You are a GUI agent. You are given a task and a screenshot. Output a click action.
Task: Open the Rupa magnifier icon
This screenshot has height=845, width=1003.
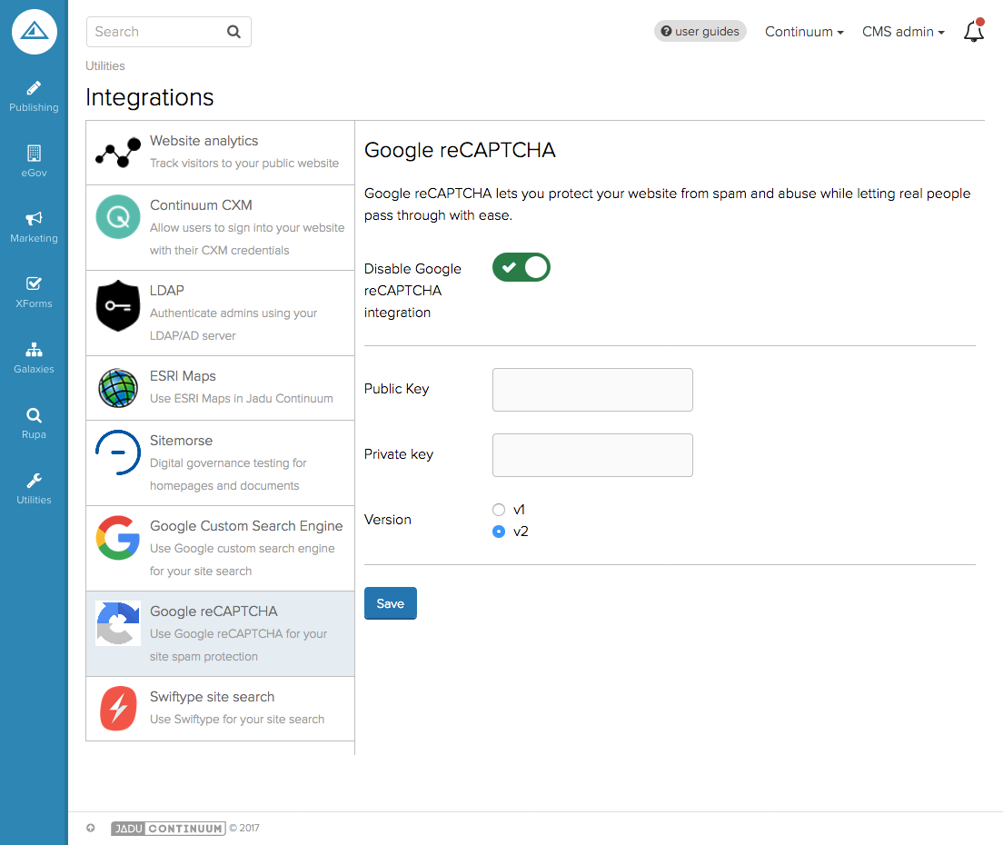pos(34,415)
